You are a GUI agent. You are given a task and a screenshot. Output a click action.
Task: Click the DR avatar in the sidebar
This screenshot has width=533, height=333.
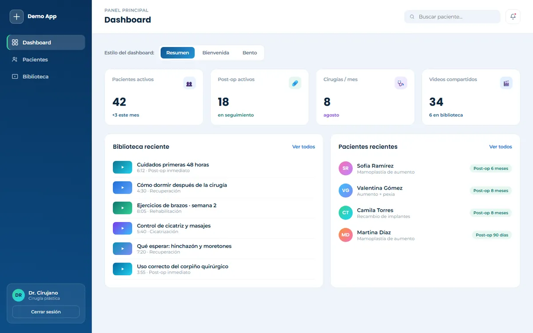[18, 295]
